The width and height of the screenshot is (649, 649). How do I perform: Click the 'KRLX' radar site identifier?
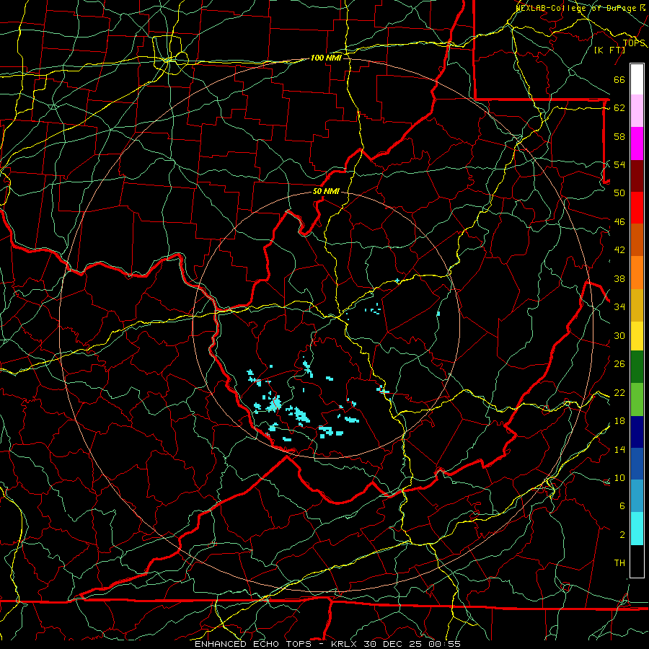[345, 644]
